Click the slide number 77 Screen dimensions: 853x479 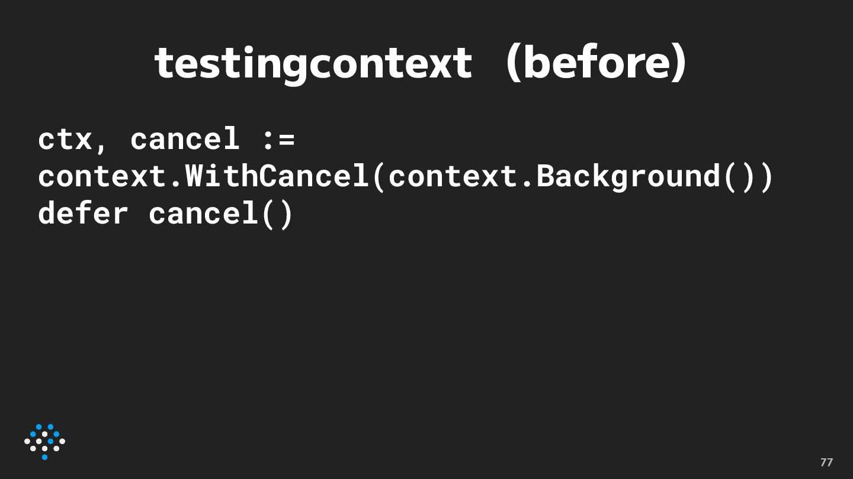pyautogui.click(x=826, y=462)
